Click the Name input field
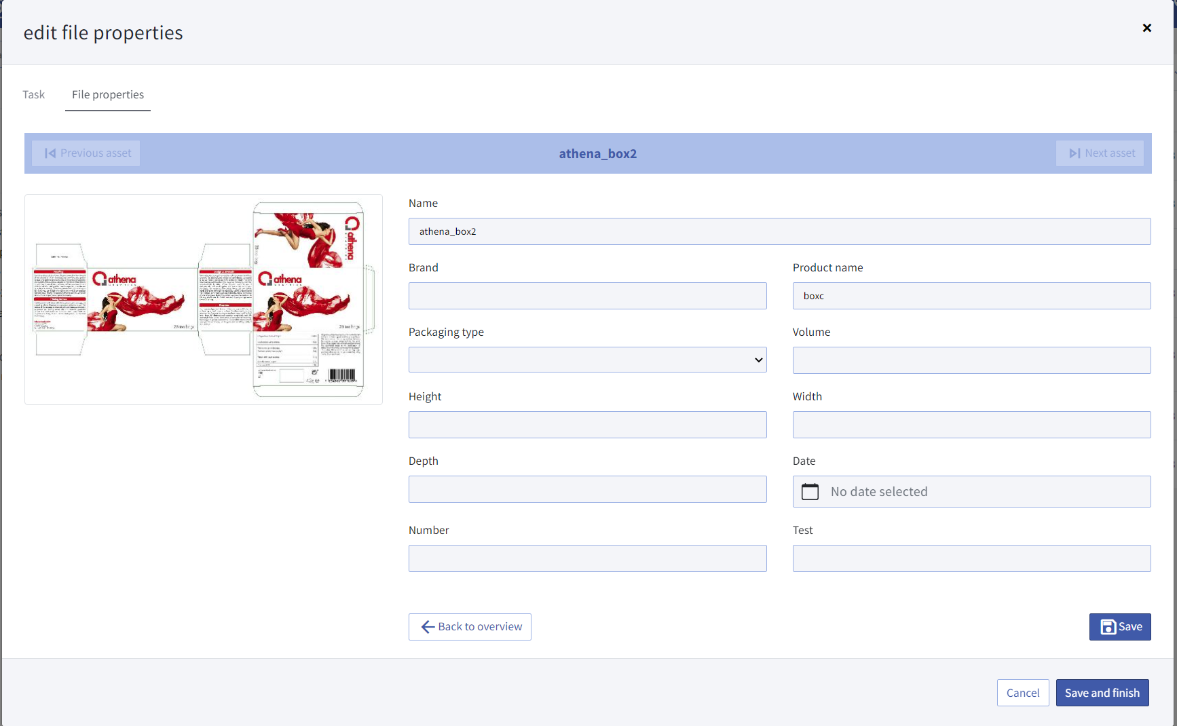This screenshot has width=1177, height=726. (x=779, y=231)
